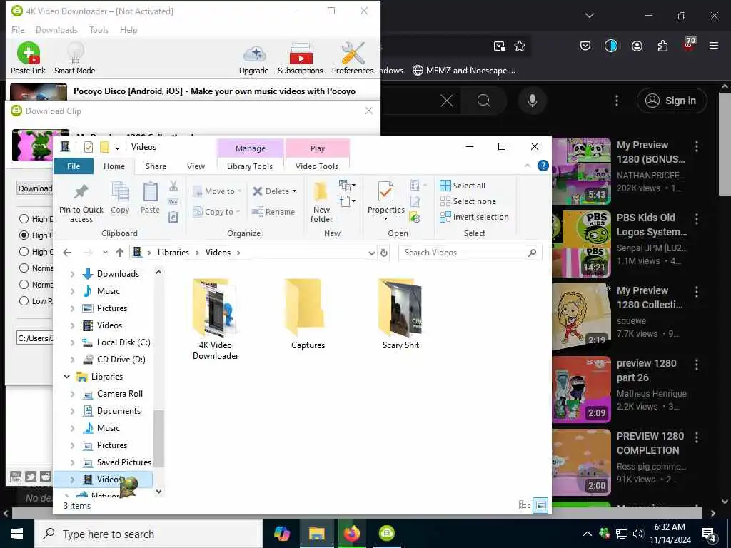The width and height of the screenshot is (731, 548).
Task: Click YouTube voice search microphone
Action: [532, 101]
